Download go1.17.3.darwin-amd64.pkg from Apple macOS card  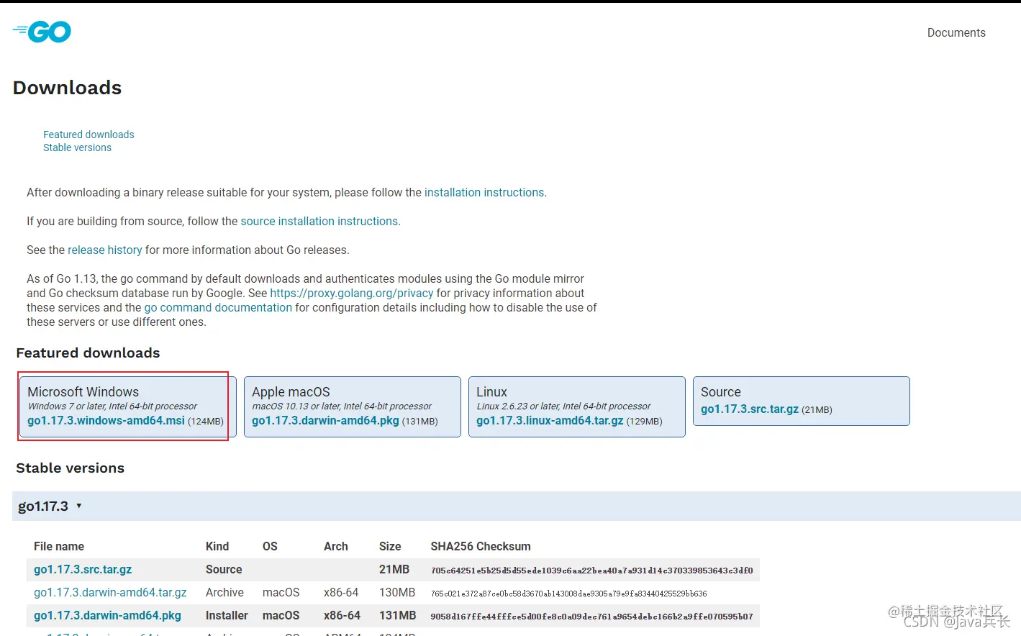click(x=325, y=420)
